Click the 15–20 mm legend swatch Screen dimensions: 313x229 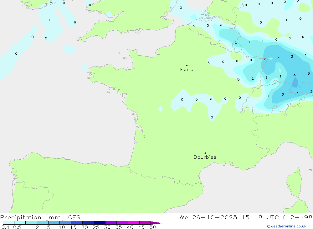pos(77,223)
